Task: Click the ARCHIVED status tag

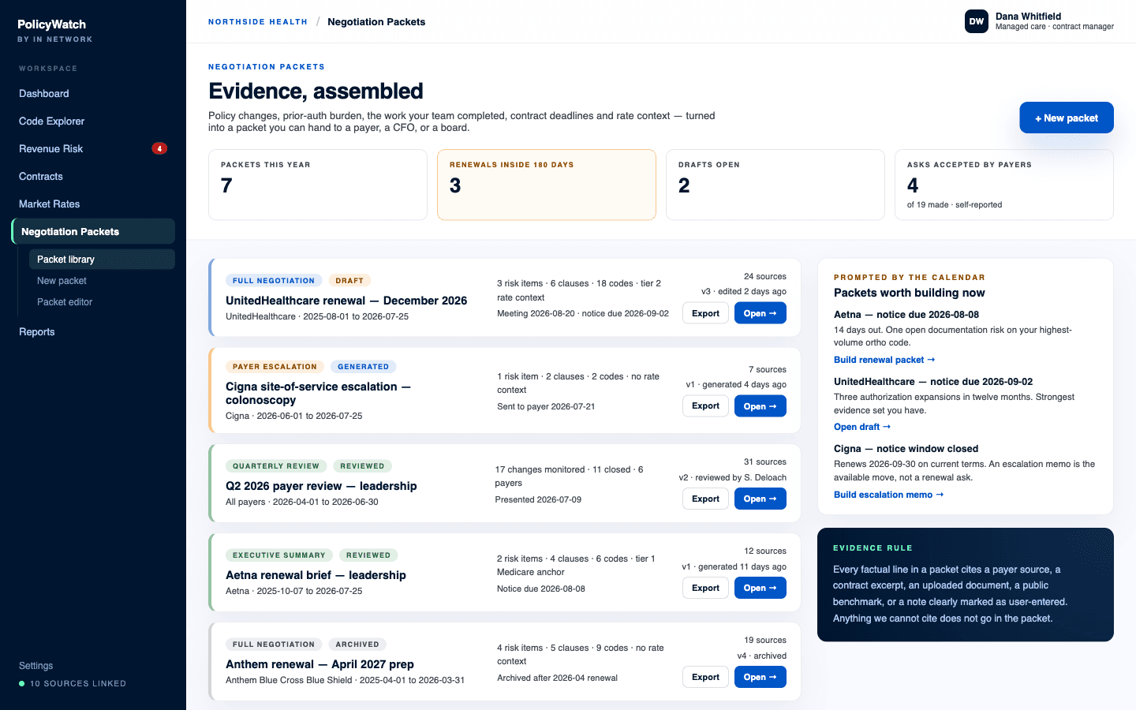Action: point(357,644)
